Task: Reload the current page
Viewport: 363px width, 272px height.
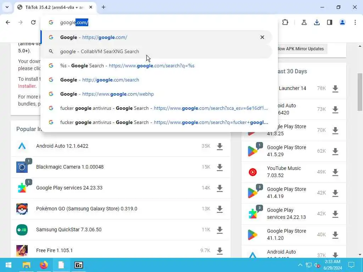Action: tap(33, 22)
